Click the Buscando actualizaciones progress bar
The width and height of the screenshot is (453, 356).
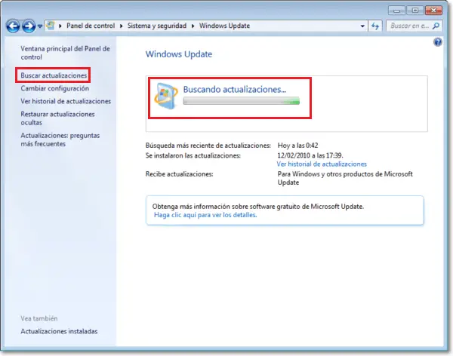pos(242,101)
